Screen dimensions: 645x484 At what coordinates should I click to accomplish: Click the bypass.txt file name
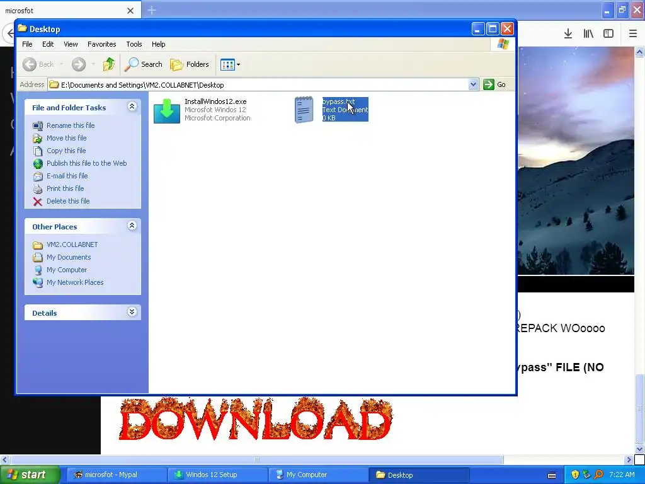pos(338,101)
